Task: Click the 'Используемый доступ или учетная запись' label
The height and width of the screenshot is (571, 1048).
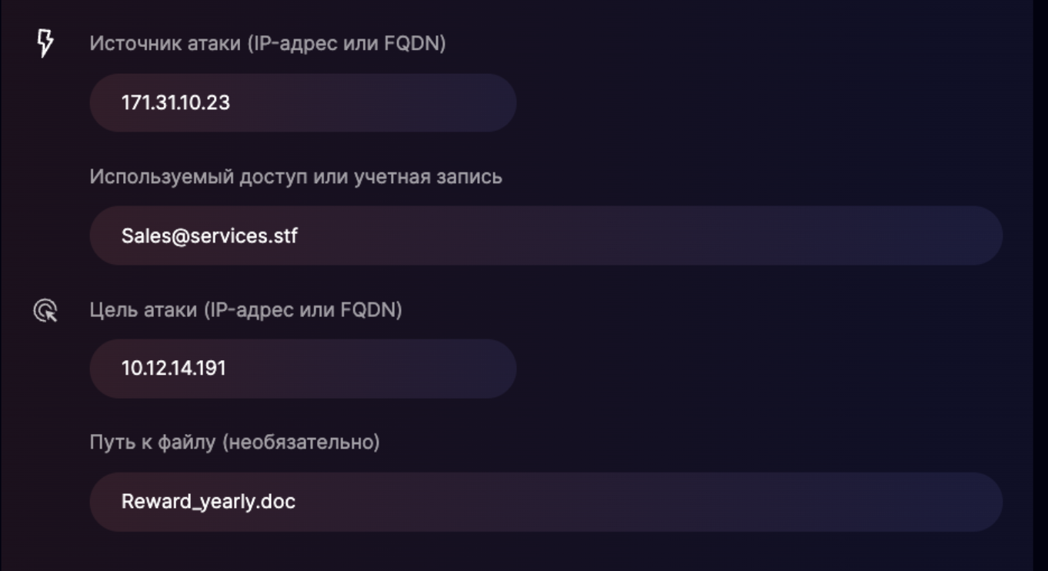Action: pos(295,176)
